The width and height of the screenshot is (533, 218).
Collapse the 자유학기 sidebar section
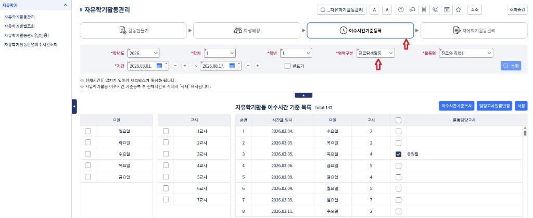[x=65, y=5]
